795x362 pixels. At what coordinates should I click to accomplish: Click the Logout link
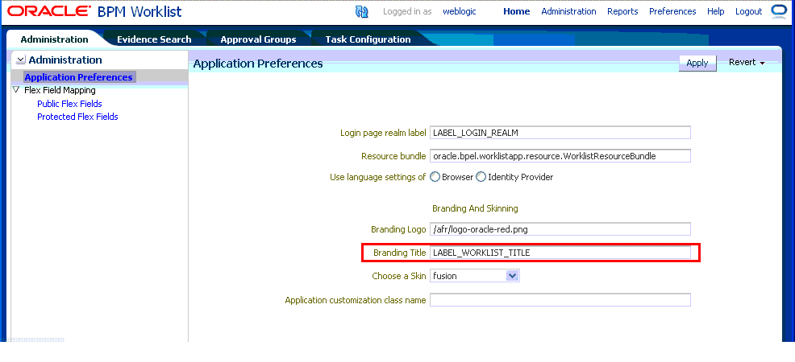[x=748, y=11]
